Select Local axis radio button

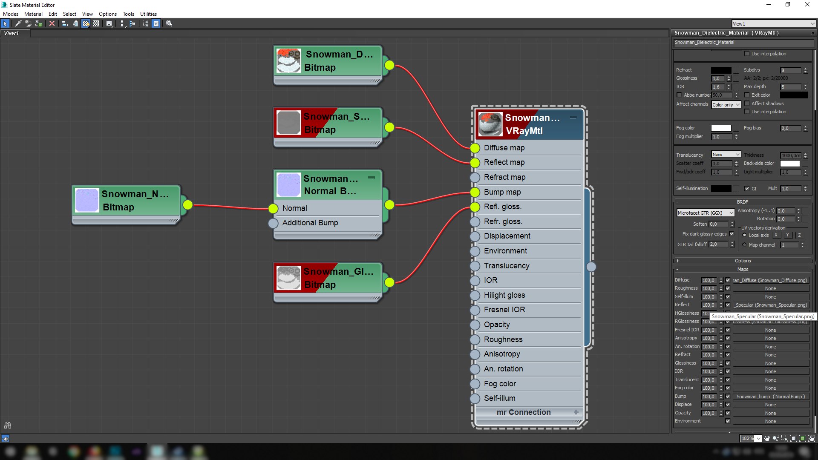tap(744, 235)
